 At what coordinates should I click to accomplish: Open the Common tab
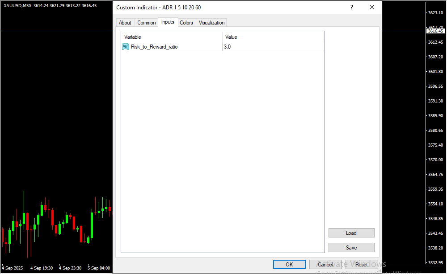pyautogui.click(x=147, y=23)
